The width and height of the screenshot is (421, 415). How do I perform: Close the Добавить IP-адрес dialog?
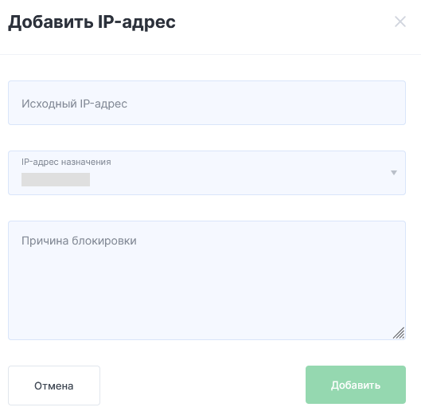coord(400,22)
